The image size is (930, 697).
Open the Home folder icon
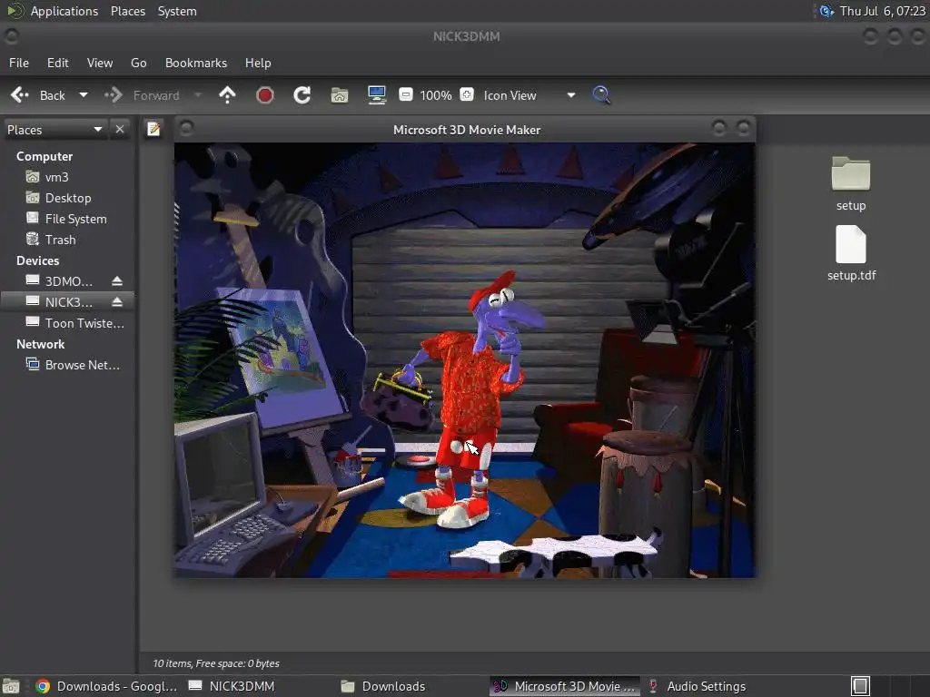(x=340, y=94)
